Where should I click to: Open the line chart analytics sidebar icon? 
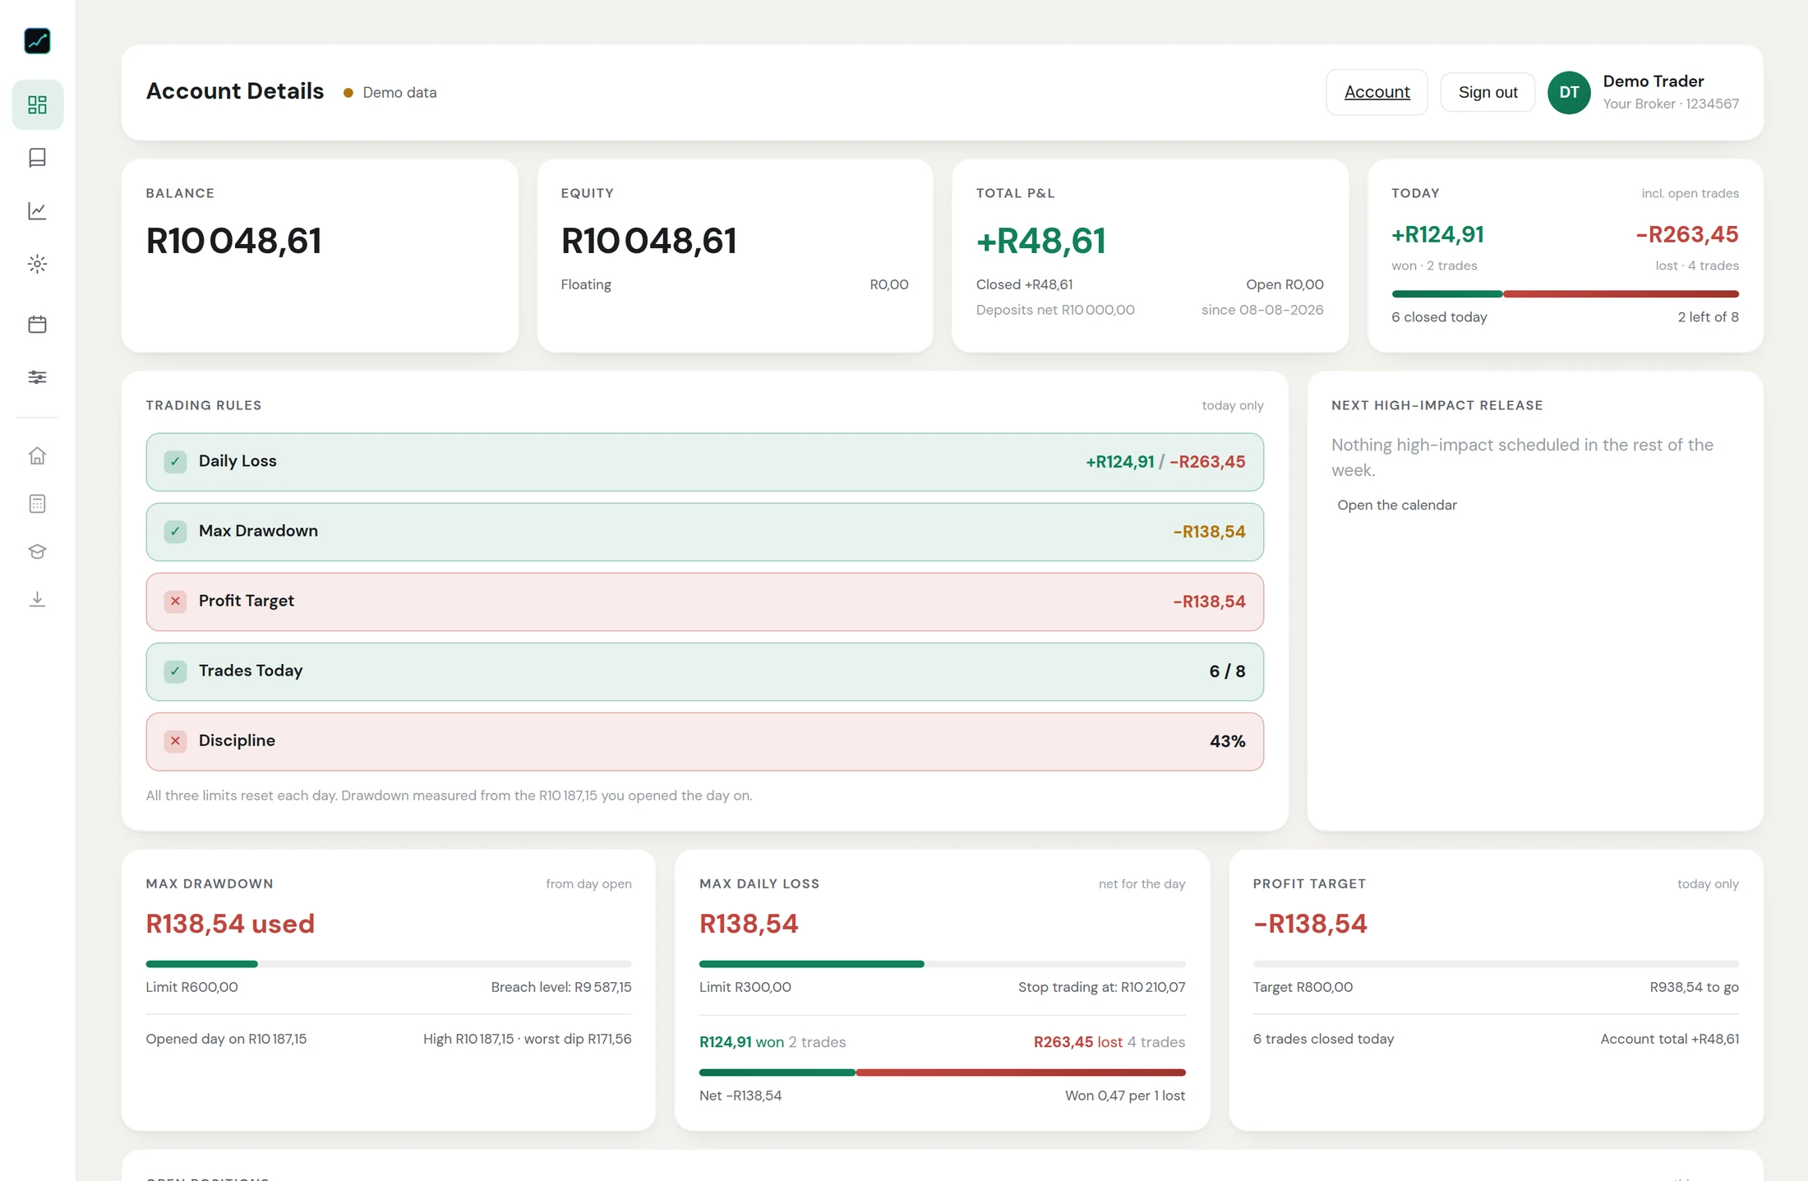click(x=37, y=210)
